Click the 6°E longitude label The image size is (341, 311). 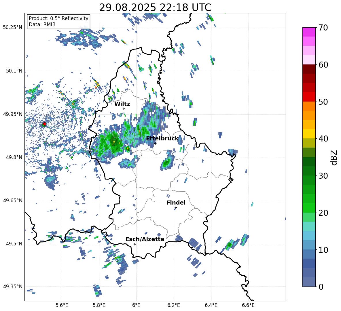[136, 306]
